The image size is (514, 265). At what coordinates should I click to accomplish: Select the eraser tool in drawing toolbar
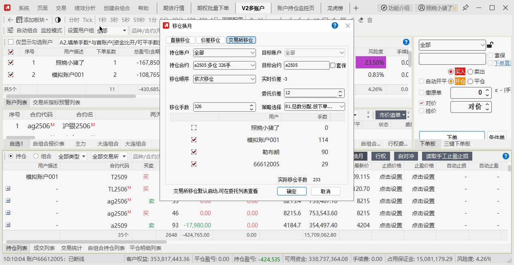point(362,20)
